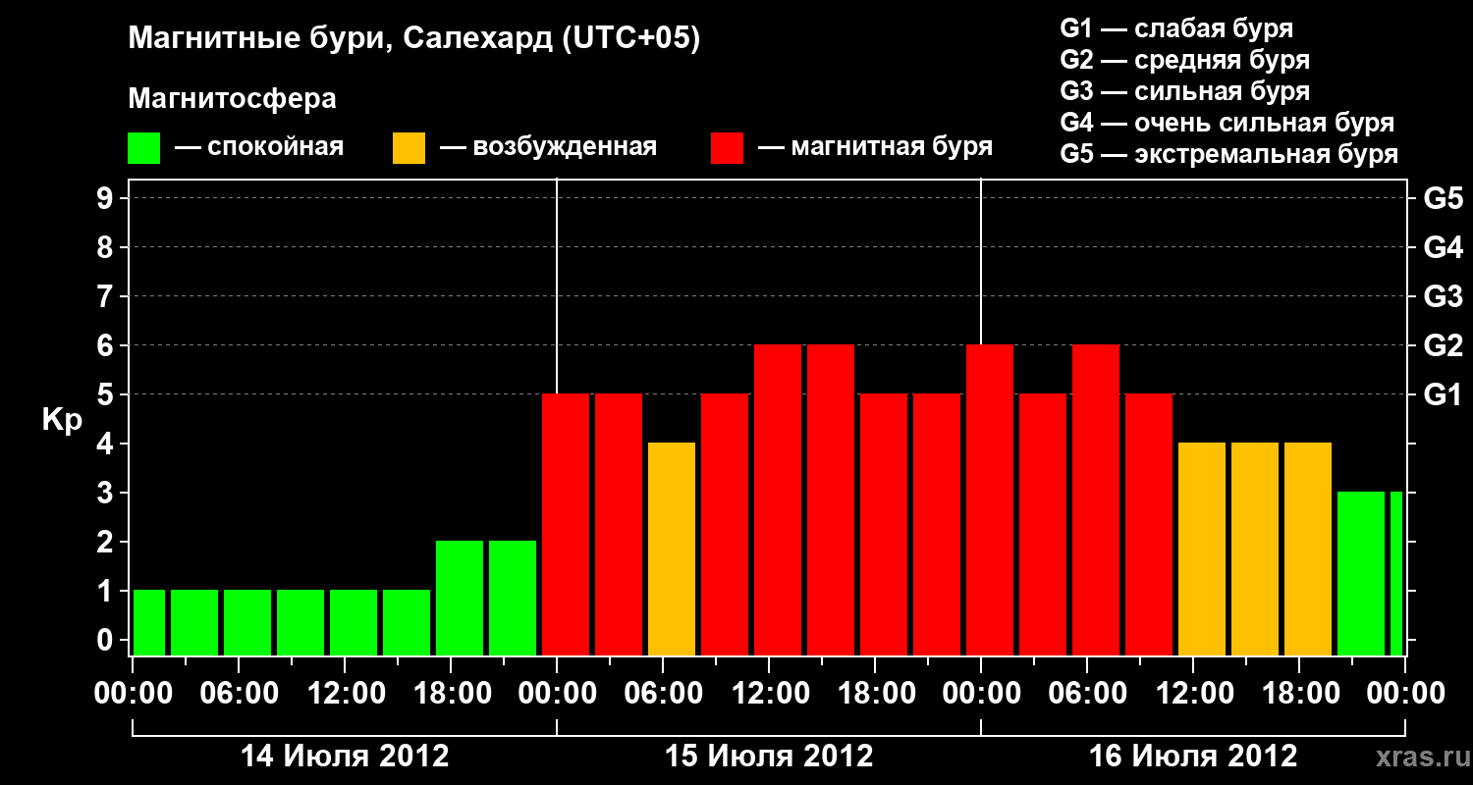This screenshot has width=1473, height=785.
Task: Click the 'Магнитосфера' legend heading
Action: coord(232,99)
